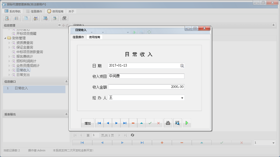Viewport: 280px width, 157px height.
Task: Click the operator/user toolbar icon
Action: [36, 18]
